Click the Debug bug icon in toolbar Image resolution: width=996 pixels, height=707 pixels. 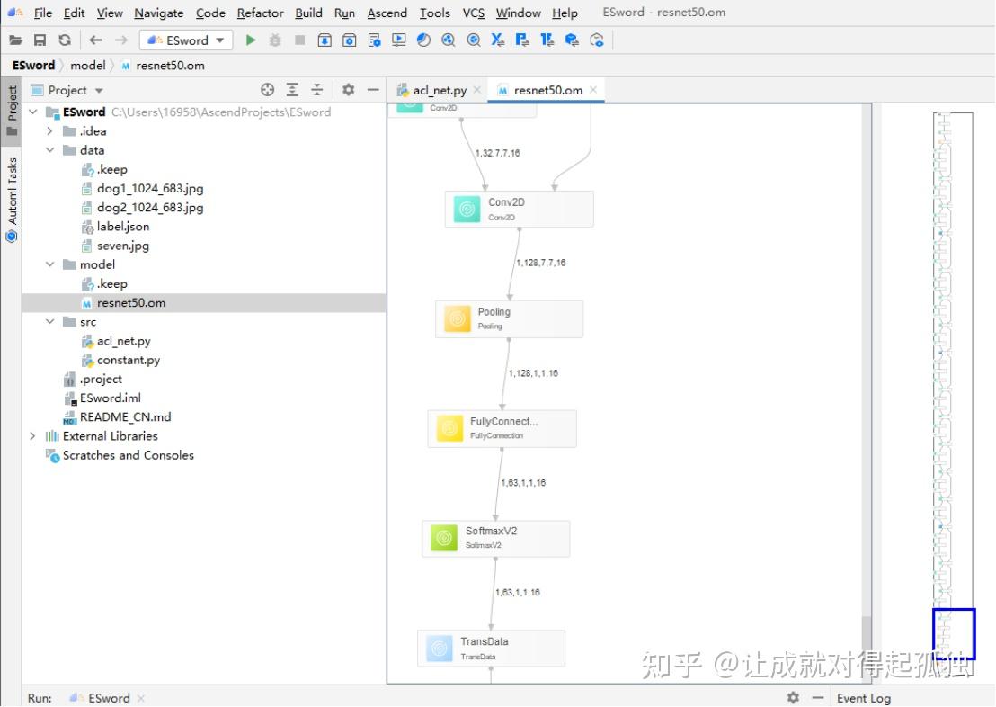274,40
